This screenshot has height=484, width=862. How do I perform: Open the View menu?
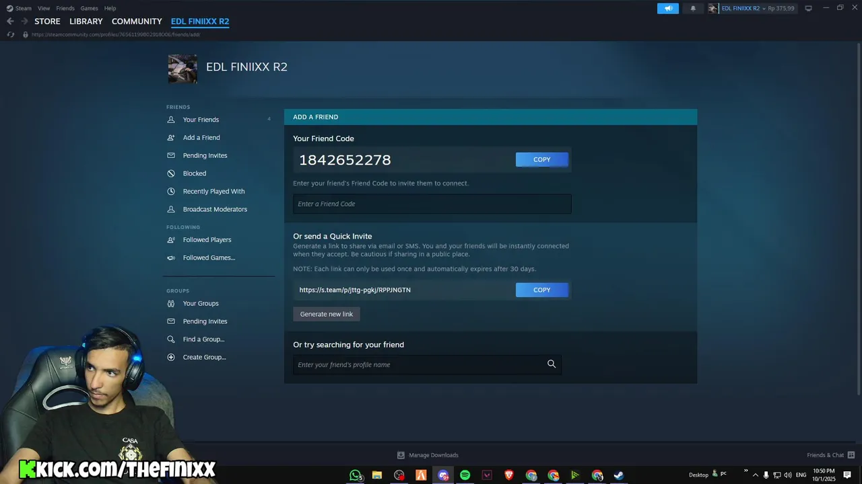(x=44, y=8)
